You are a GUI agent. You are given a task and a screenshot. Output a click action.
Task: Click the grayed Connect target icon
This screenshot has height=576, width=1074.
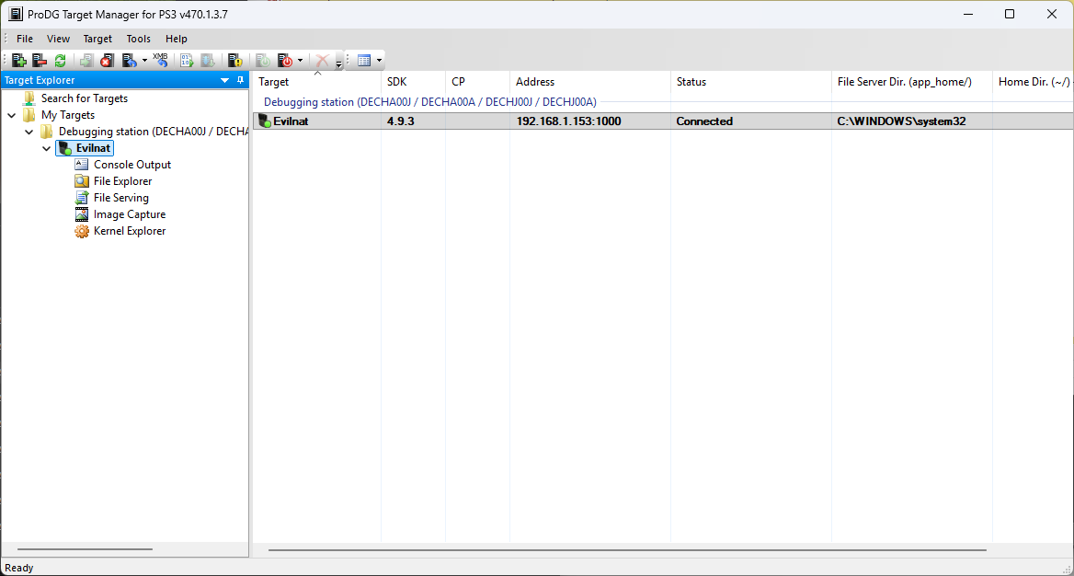[86, 61]
